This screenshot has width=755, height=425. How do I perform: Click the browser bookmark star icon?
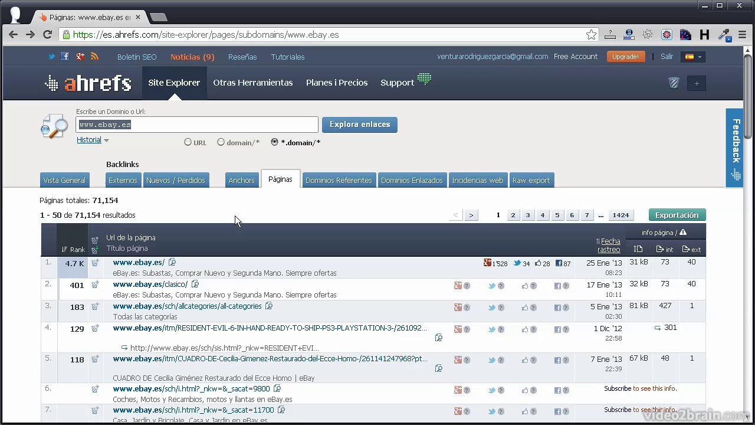tap(591, 35)
